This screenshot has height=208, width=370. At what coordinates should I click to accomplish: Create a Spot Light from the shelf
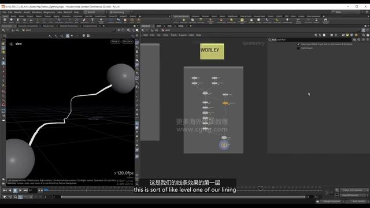193,21
